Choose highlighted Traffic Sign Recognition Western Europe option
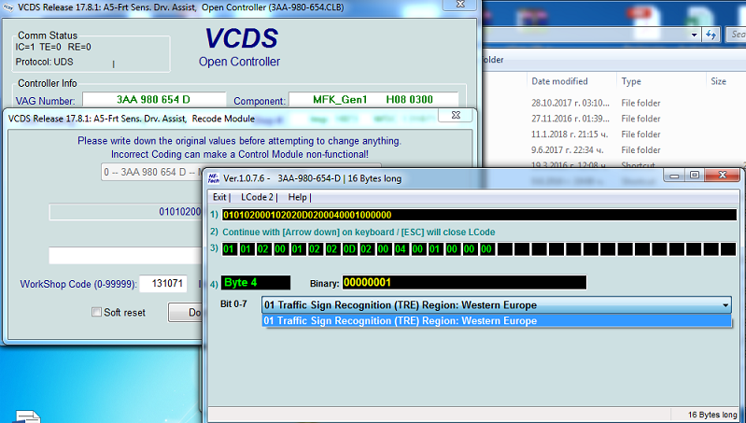Image resolution: width=746 pixels, height=423 pixels. point(401,320)
